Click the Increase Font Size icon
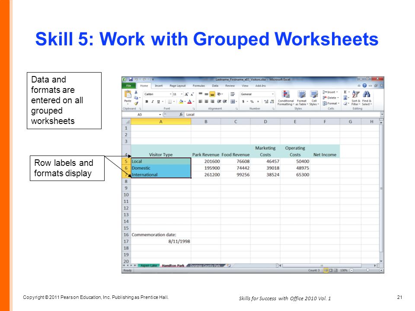Image resolution: width=415 pixels, height=311 pixels. (x=187, y=94)
